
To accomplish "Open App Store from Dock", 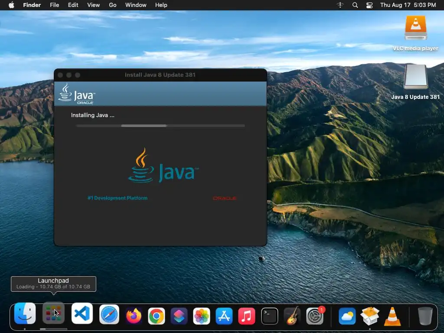I will pos(224,316).
